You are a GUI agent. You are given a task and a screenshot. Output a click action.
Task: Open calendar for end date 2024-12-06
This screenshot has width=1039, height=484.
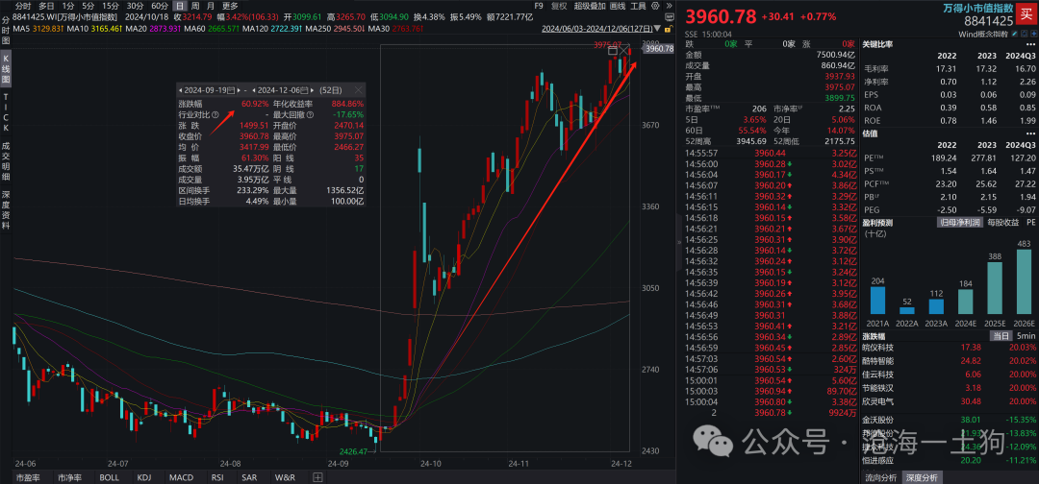click(x=304, y=90)
